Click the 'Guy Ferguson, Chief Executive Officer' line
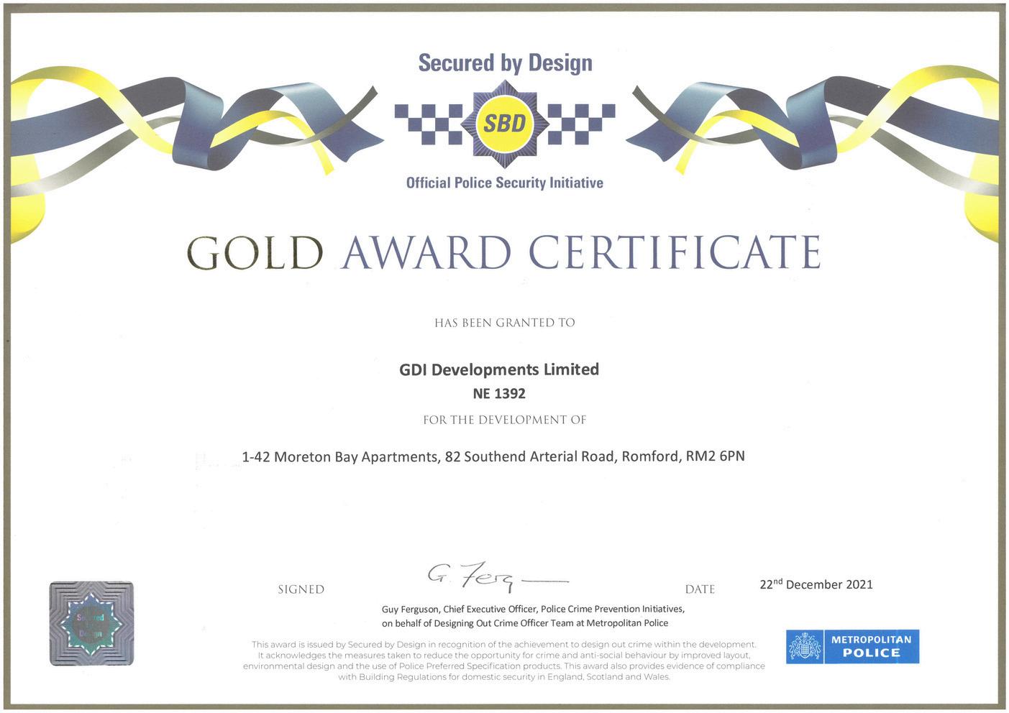The height and width of the screenshot is (713, 1009). pos(533,609)
